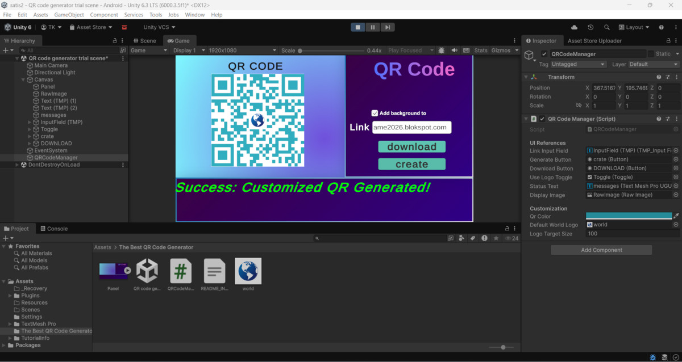Open the Transform component context menu
The width and height of the screenshot is (682, 362).
click(x=676, y=77)
